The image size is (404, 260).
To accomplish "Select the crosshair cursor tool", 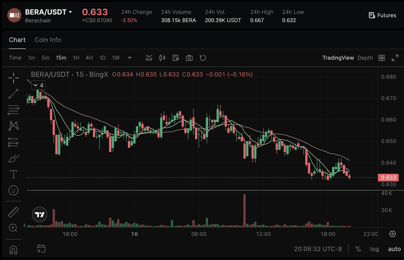I will [13, 78].
